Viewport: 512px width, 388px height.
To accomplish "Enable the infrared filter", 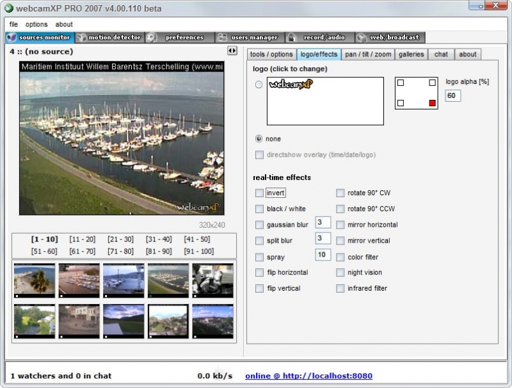I will point(340,288).
